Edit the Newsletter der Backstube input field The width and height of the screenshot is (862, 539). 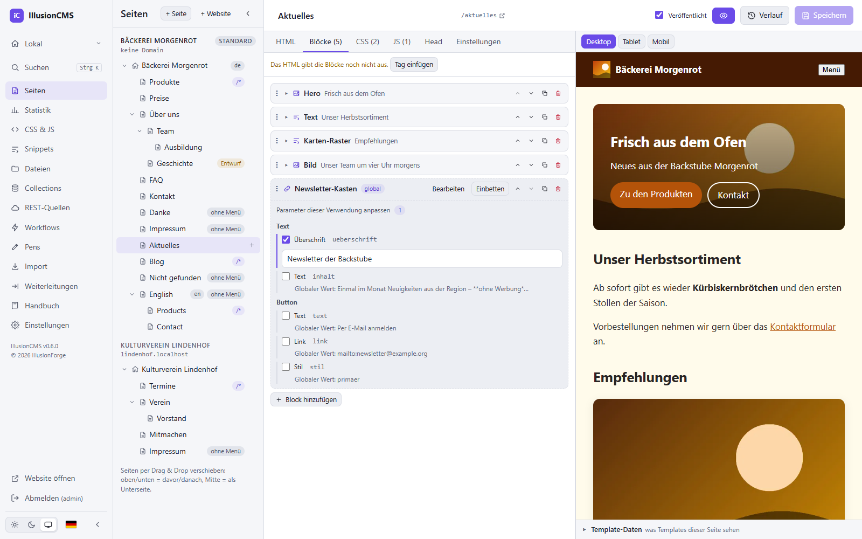(422, 259)
